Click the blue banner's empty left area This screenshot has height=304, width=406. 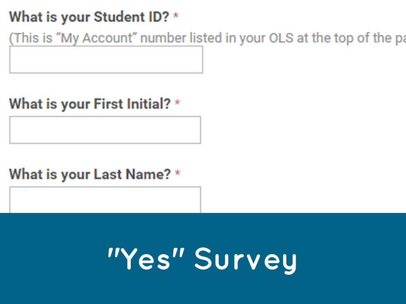point(48,259)
